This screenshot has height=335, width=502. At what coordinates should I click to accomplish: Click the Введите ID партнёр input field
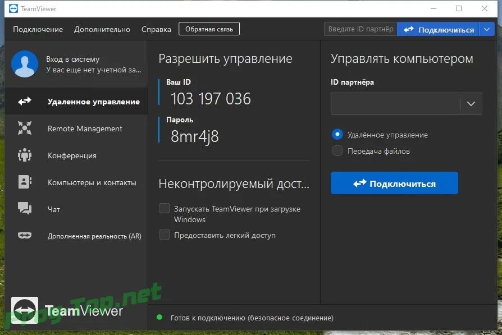pyautogui.click(x=360, y=29)
